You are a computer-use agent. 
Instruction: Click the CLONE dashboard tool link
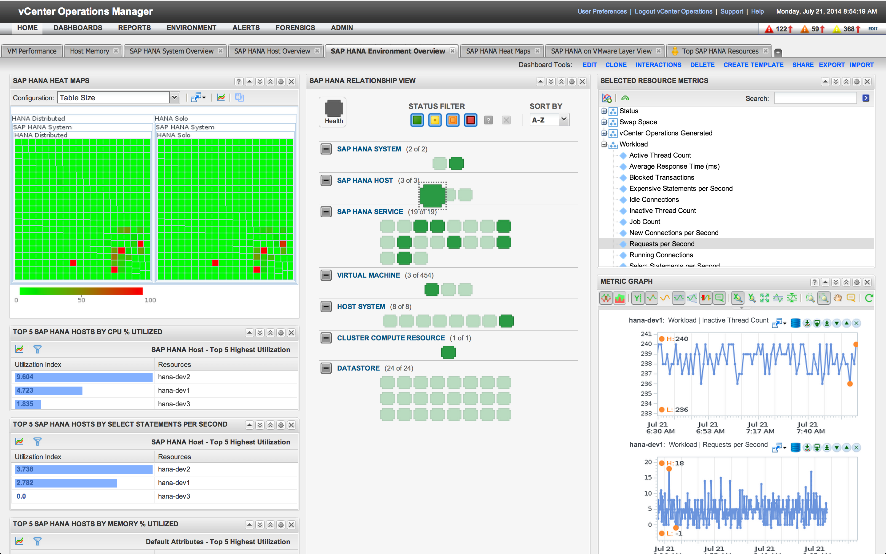(x=616, y=65)
